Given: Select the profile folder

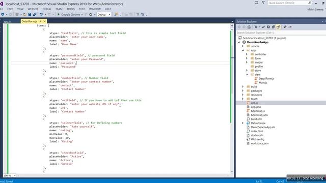Looking at the screenshot, I should (259, 67).
